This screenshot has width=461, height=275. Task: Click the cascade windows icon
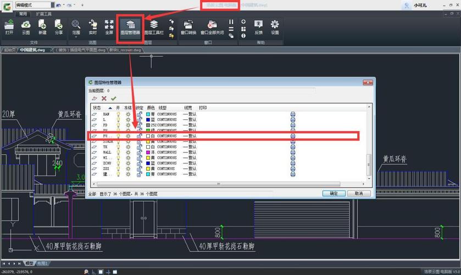coord(231,36)
